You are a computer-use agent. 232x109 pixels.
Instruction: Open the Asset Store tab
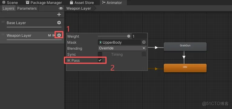pyautogui.click(x=82, y=3)
